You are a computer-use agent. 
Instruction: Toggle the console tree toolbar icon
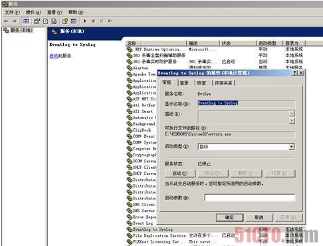click(x=26, y=21)
